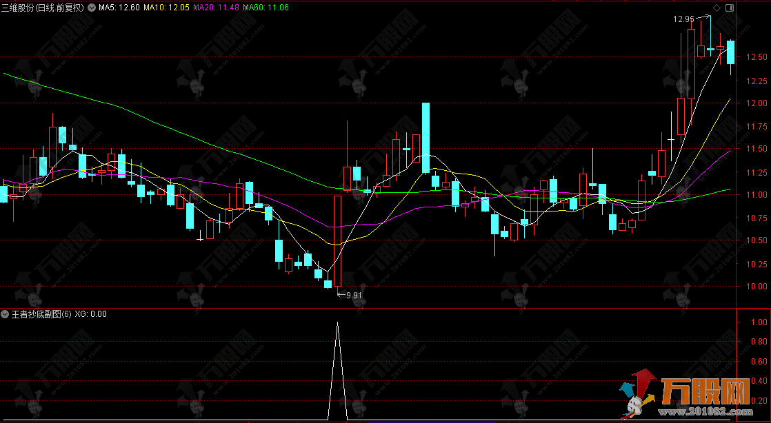Viewport: 771px width, 423px height.
Task: Click the last cyan candlestick on far right
Action: pyautogui.click(x=730, y=52)
